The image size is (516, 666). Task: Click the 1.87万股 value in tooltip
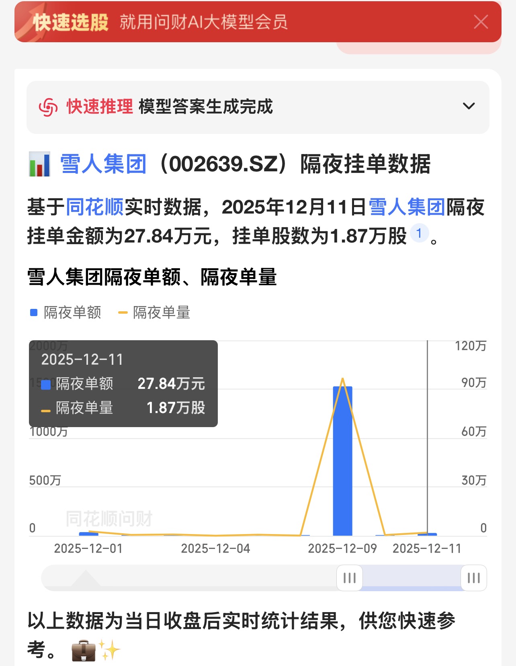point(176,408)
